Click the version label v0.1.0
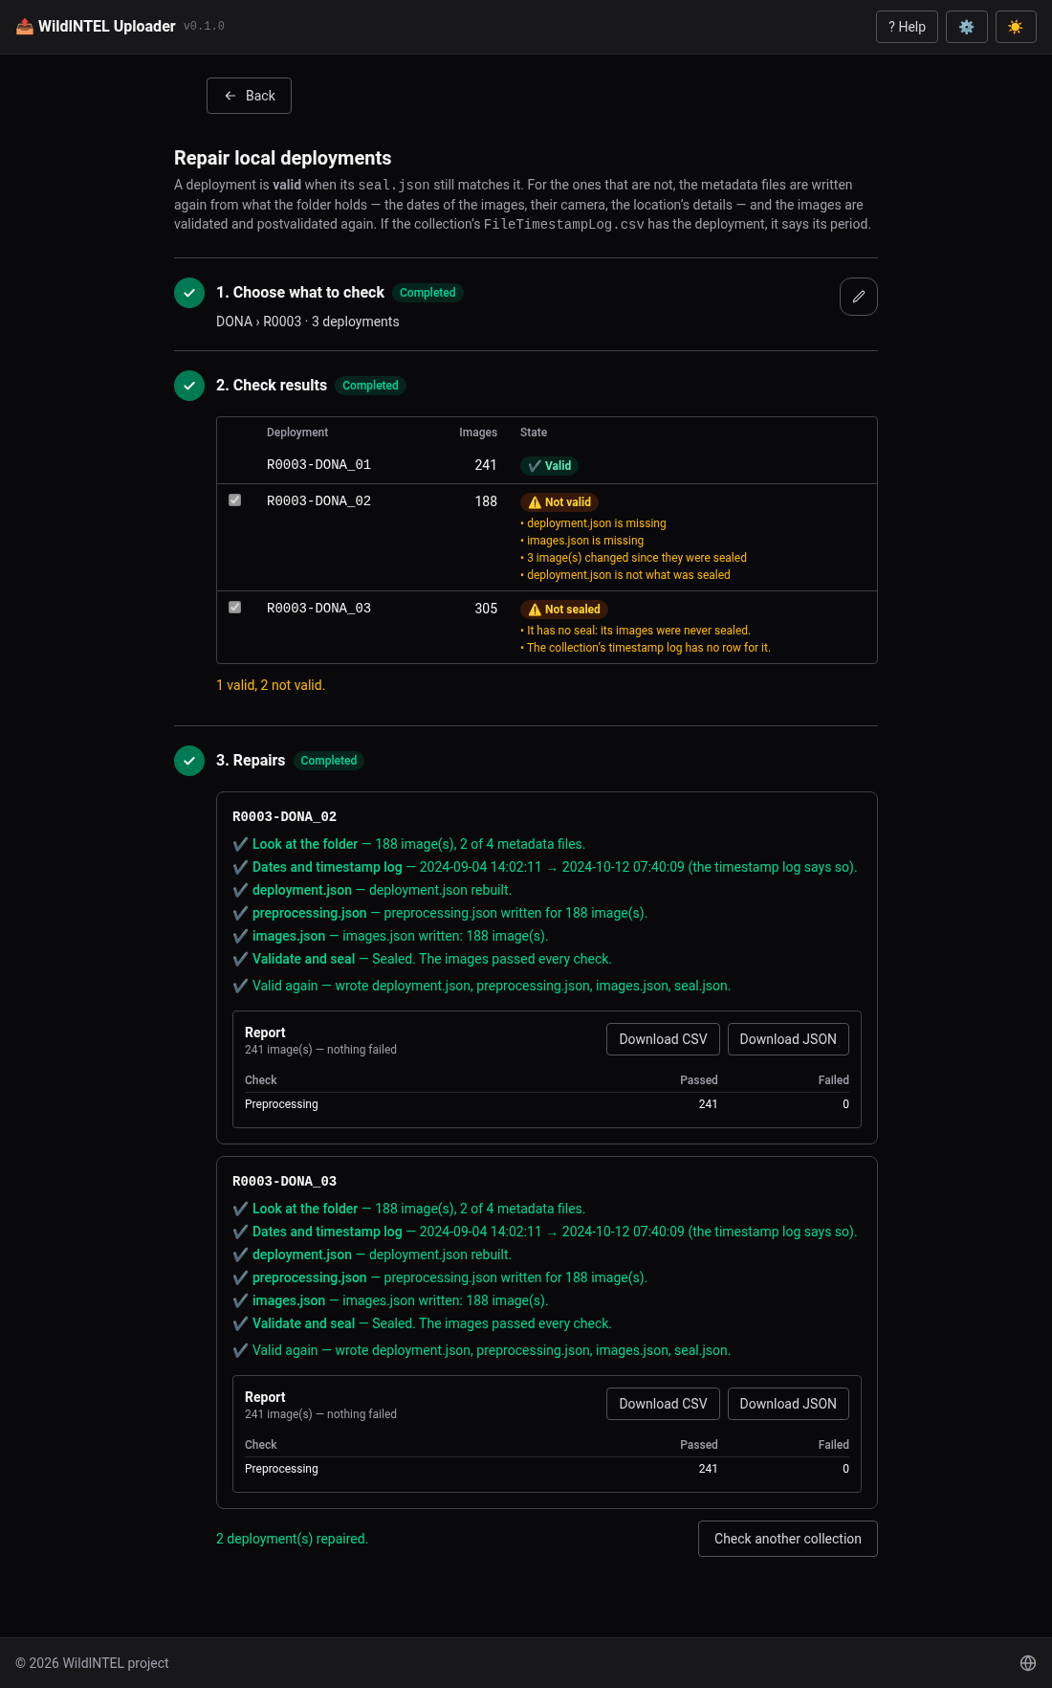 (x=204, y=27)
